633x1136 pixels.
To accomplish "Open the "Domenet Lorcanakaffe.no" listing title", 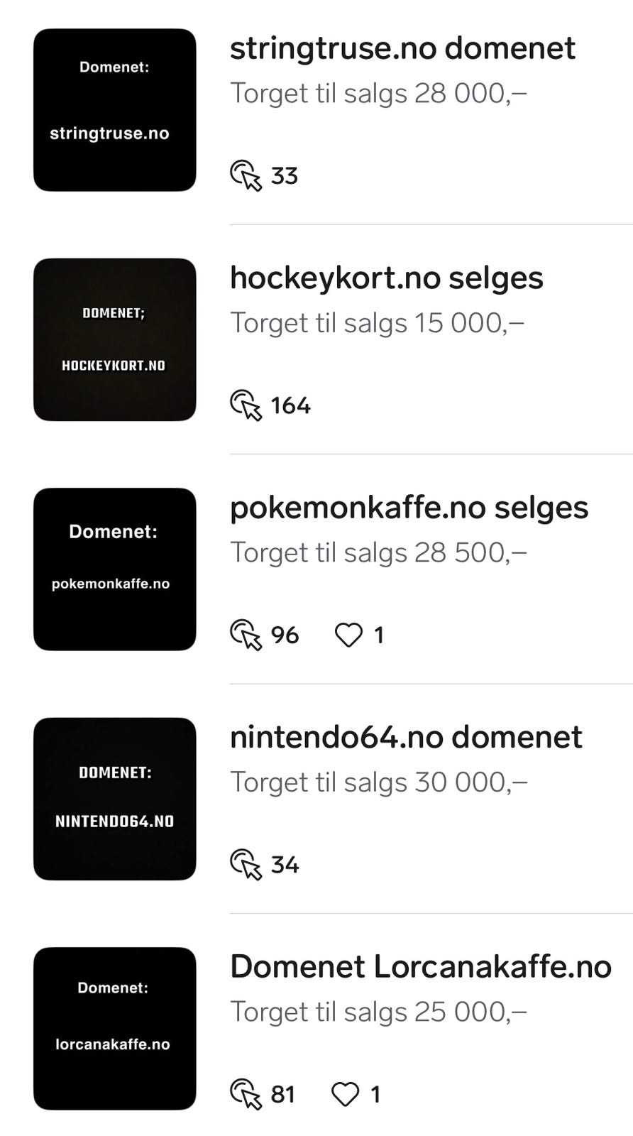I will [x=420, y=967].
